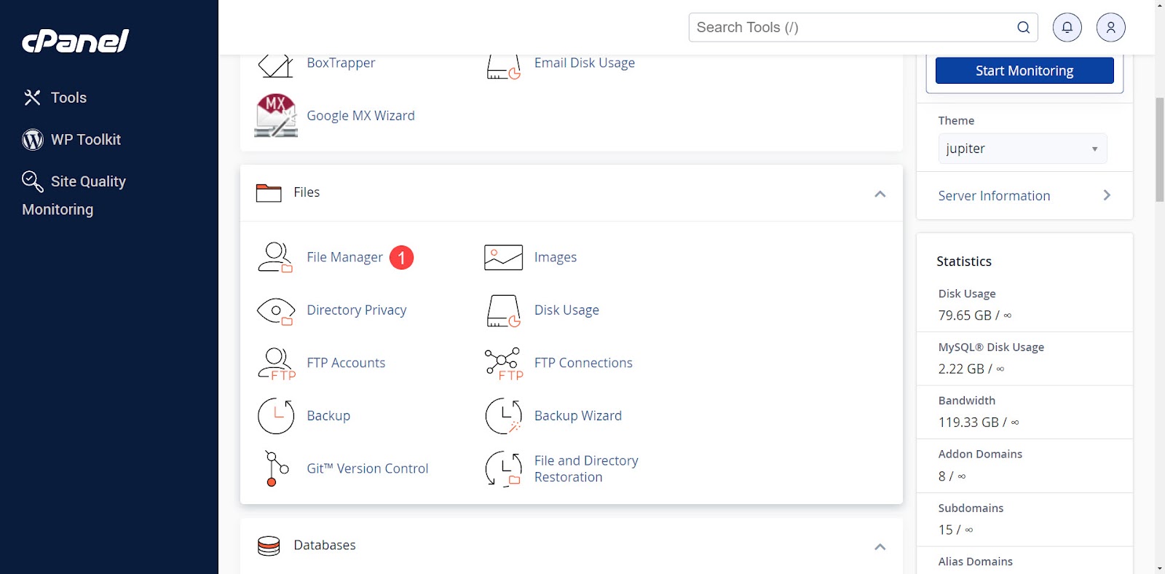Viewport: 1165px width, 574px height.
Task: Click the search magnifier icon
Action: (1023, 28)
